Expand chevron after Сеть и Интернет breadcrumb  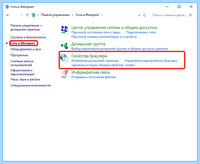click(102, 15)
